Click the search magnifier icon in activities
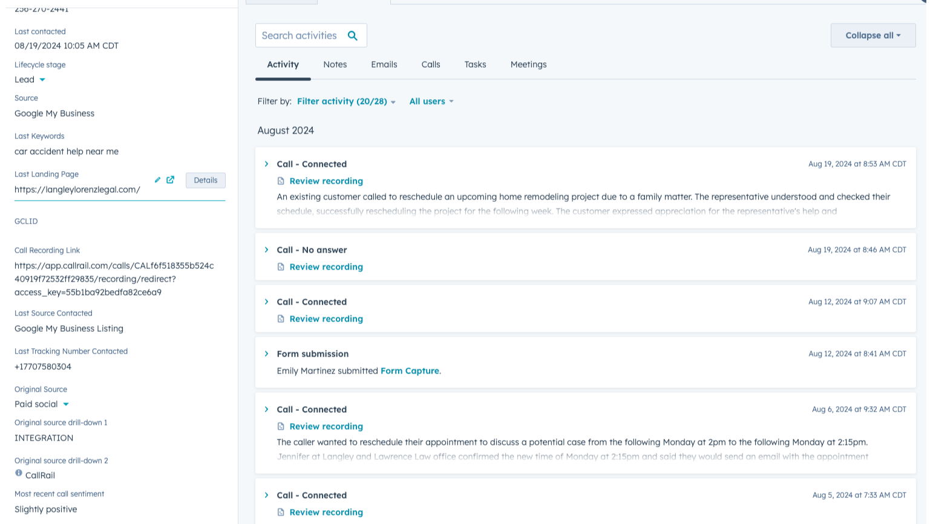Screen dimensions: 933x524 (x=353, y=36)
